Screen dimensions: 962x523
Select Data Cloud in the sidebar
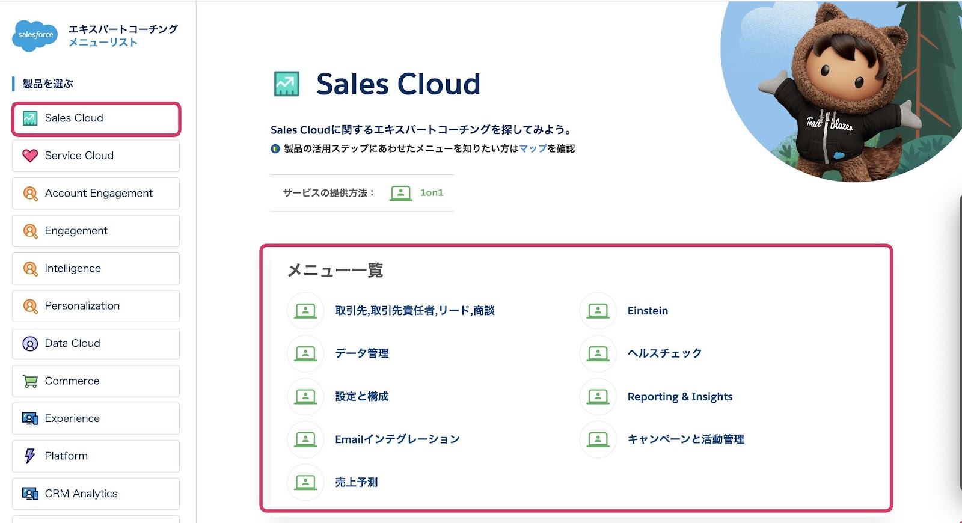pyautogui.click(x=96, y=344)
